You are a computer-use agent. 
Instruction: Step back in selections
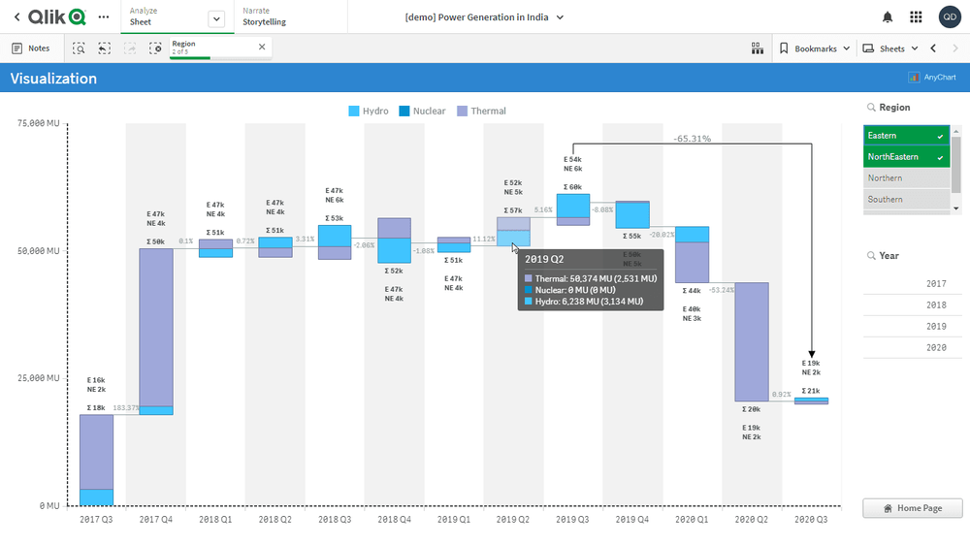[104, 48]
